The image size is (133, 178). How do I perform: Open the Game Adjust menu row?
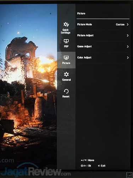(103, 47)
